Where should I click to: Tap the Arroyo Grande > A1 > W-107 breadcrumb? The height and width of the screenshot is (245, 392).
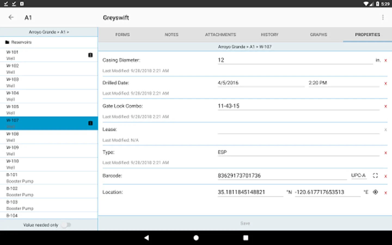point(245,47)
